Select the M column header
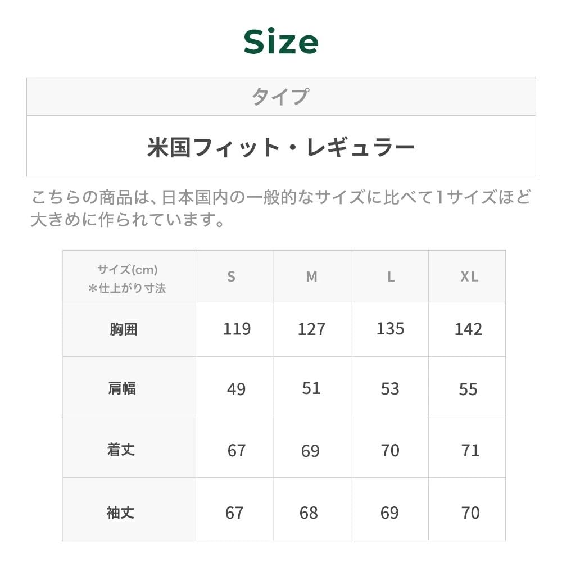Image resolution: width=562 pixels, height=562 pixels. click(x=311, y=277)
